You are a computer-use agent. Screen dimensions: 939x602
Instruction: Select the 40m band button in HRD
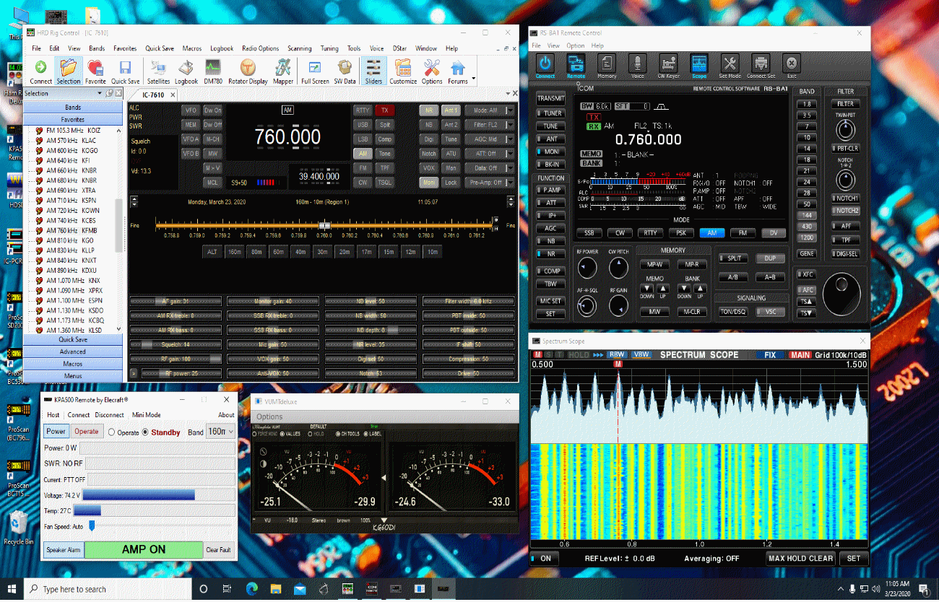click(300, 252)
